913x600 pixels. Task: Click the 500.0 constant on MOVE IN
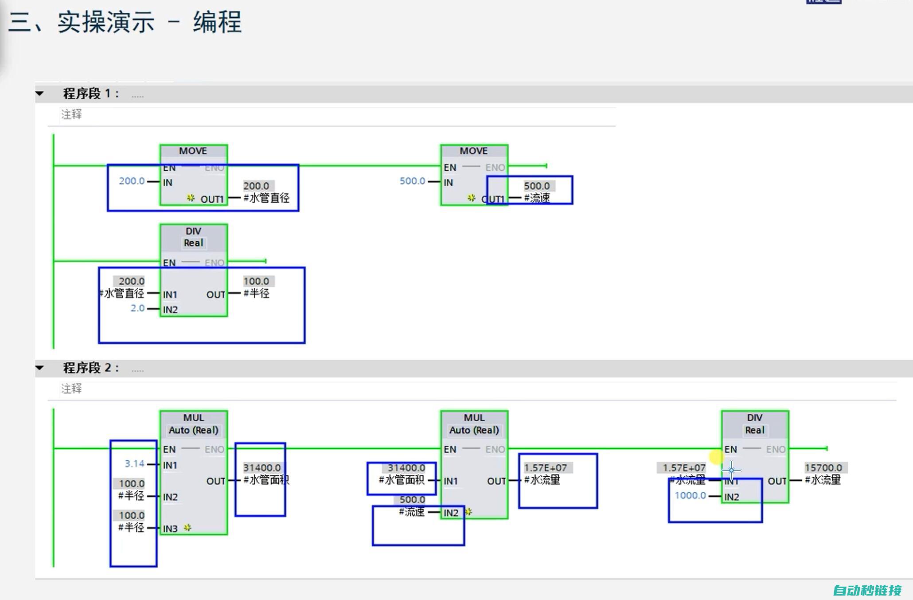pos(412,181)
